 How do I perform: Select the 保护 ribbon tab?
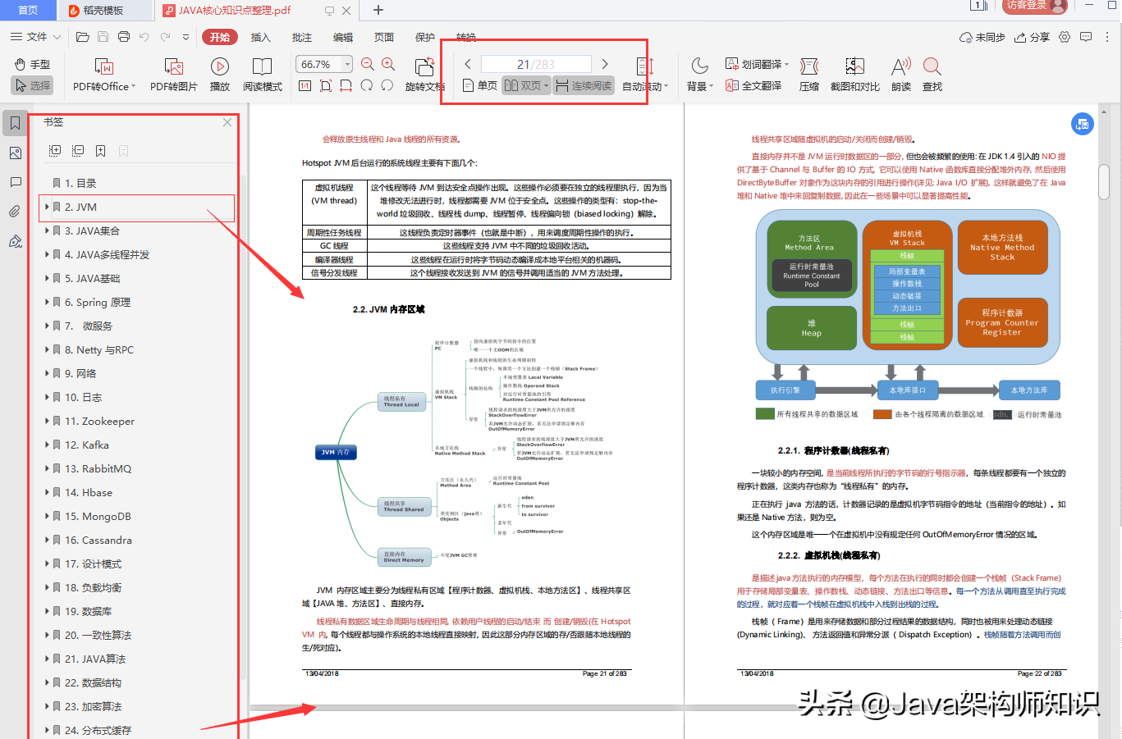tap(425, 37)
